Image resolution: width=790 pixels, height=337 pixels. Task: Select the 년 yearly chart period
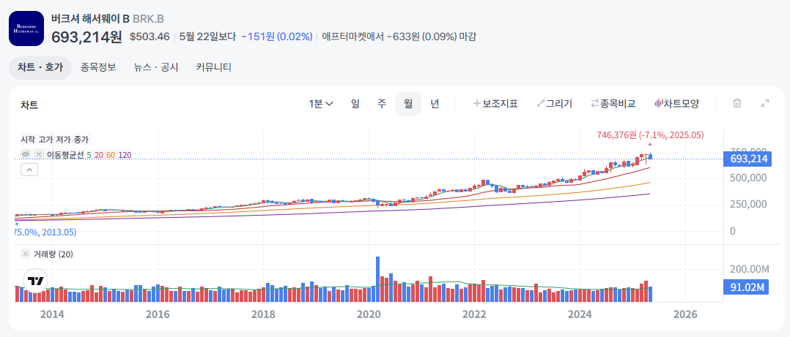[435, 104]
